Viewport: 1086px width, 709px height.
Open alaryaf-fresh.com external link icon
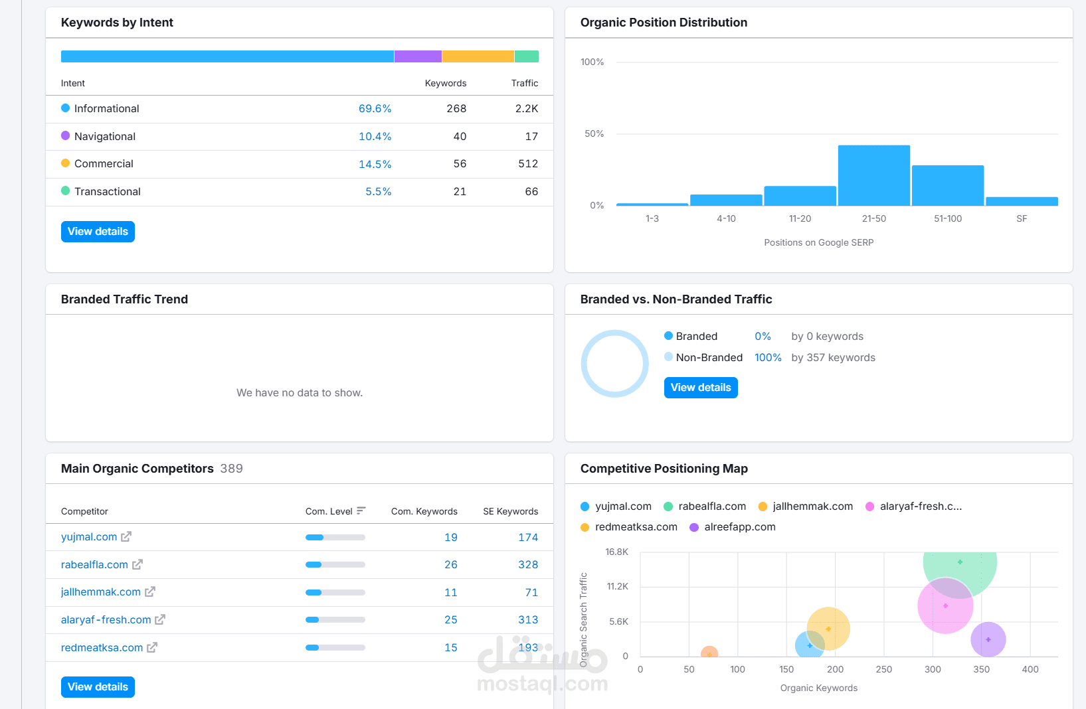[160, 619]
